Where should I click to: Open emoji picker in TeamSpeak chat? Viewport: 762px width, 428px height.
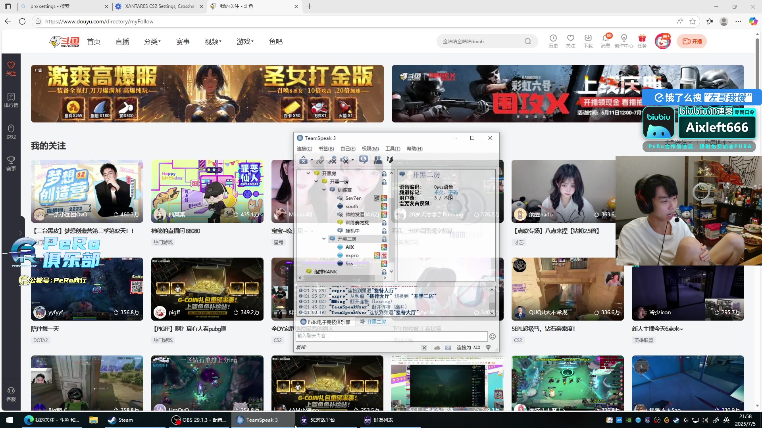493,336
